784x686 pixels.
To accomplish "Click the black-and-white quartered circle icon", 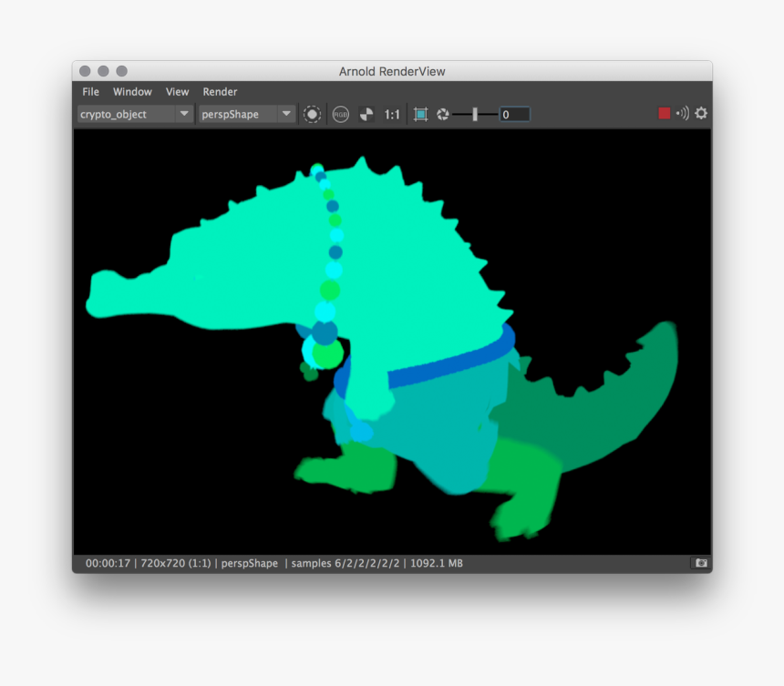I will (x=366, y=115).
